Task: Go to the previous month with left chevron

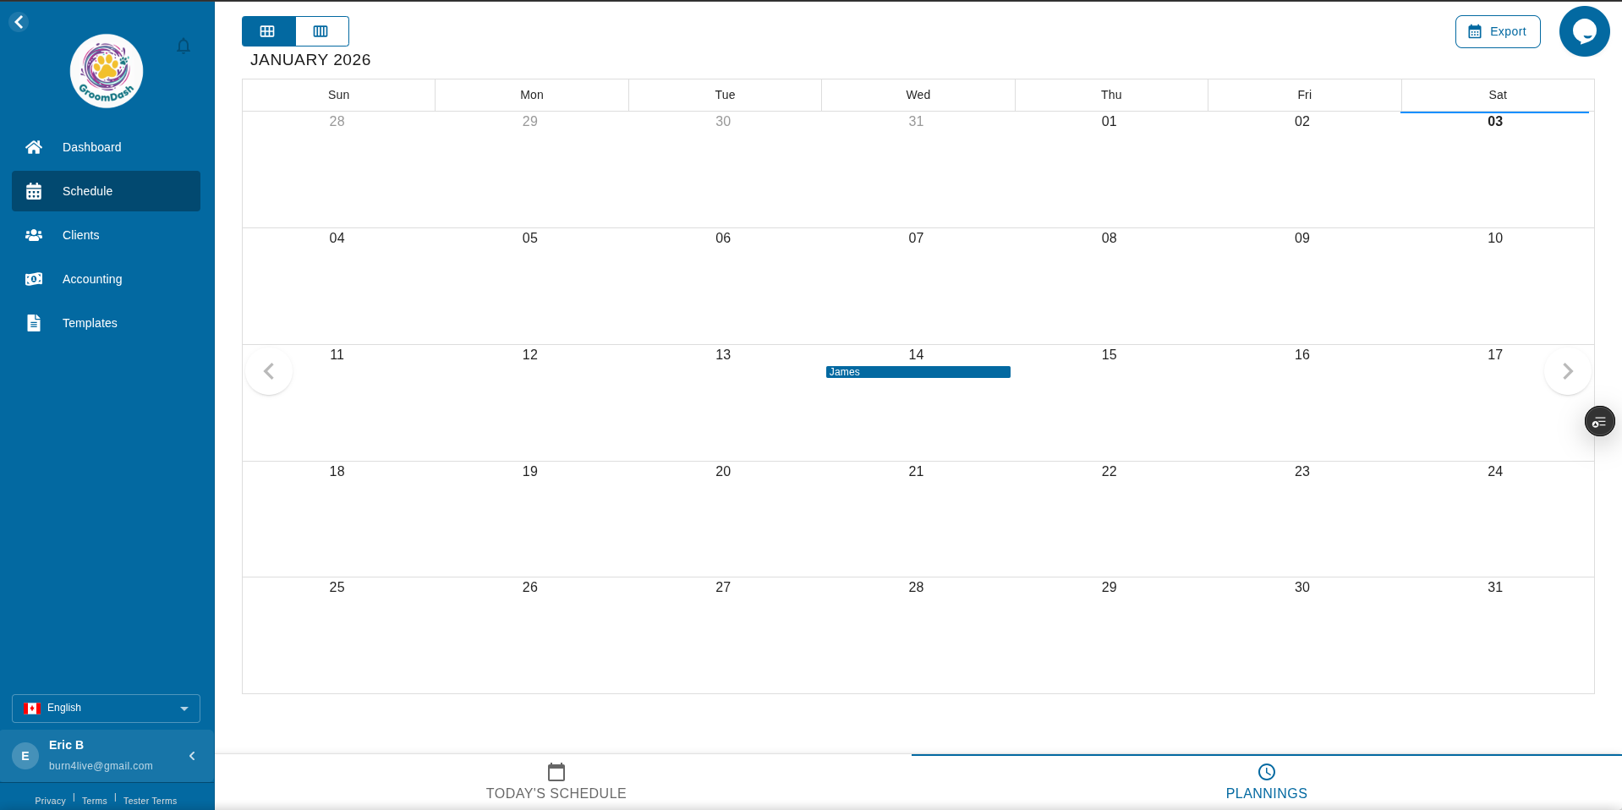Action: [x=268, y=371]
